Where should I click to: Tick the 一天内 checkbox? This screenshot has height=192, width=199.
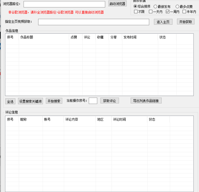151,12
